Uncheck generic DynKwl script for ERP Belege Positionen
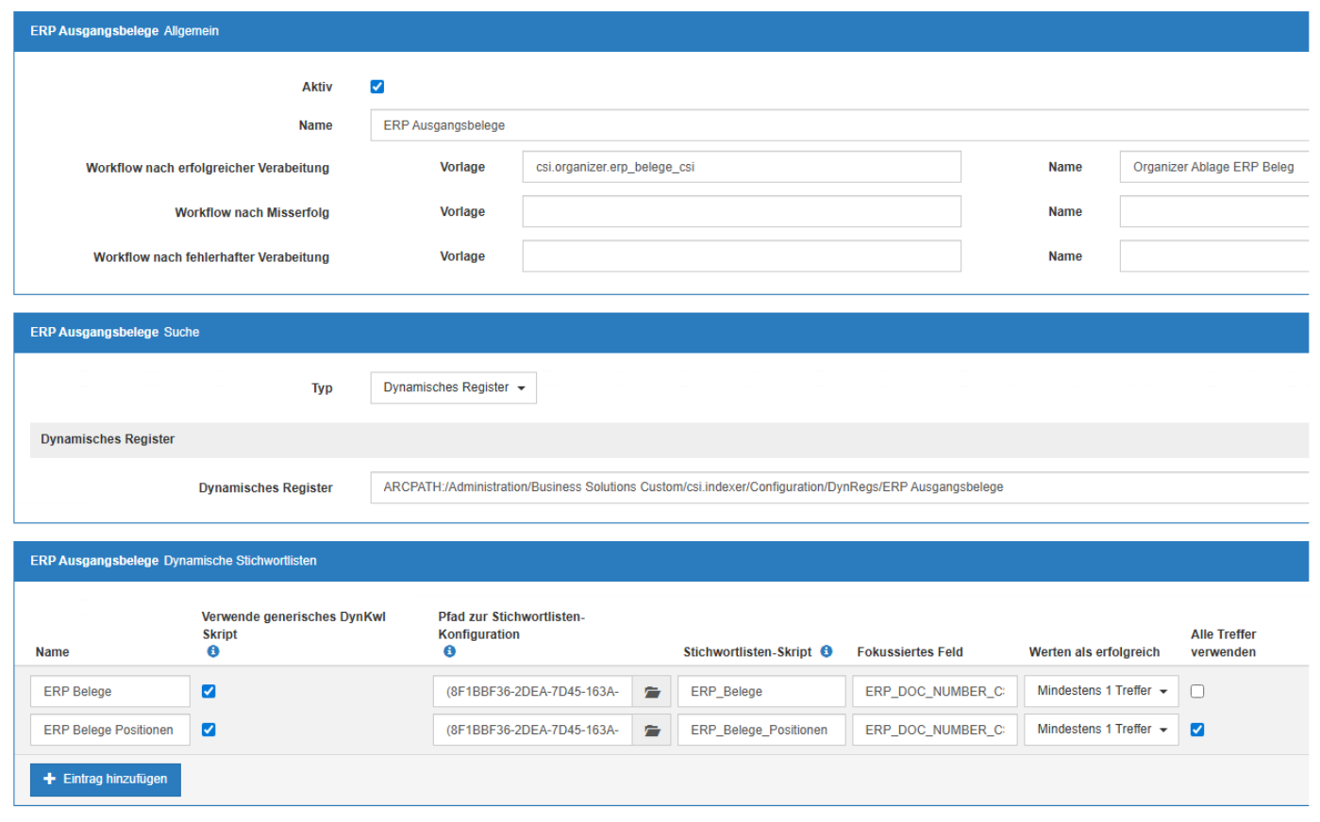The width and height of the screenshot is (1320, 822). [x=209, y=730]
